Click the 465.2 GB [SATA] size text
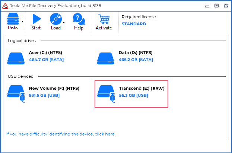The width and height of the screenshot is (232, 153). (x=136, y=60)
